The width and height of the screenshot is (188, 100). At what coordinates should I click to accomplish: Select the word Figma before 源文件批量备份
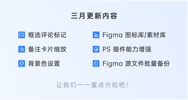[113, 64]
